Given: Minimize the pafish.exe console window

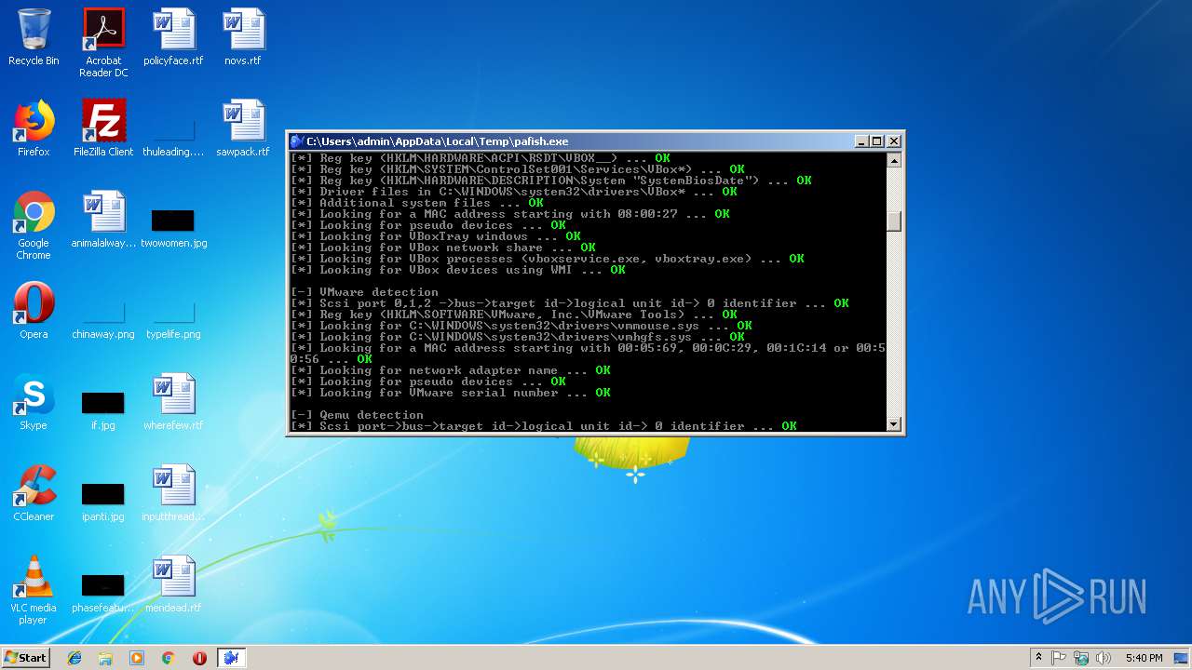Looking at the screenshot, I should coord(862,141).
